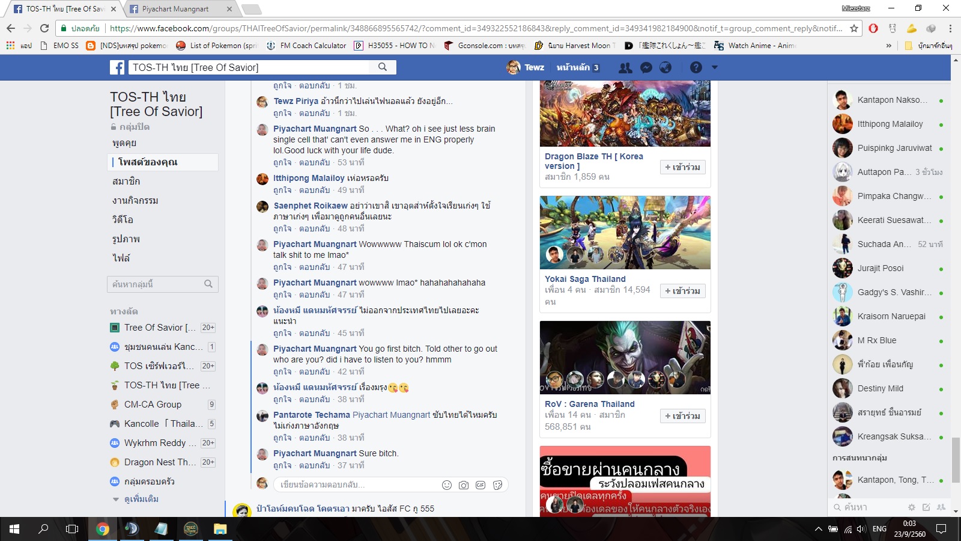
Task: Show hidden system tray icons
Action: click(818, 529)
